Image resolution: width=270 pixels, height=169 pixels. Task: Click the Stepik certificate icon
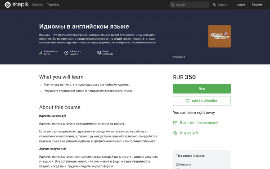(99, 53)
